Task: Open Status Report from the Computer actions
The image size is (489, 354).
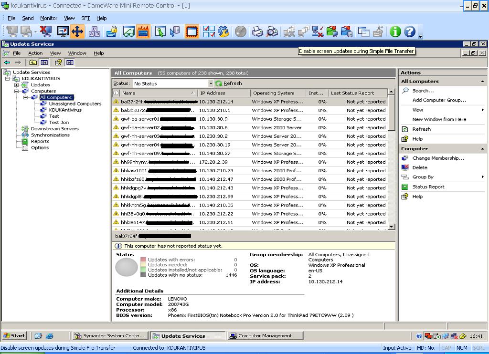Action: tap(428, 187)
